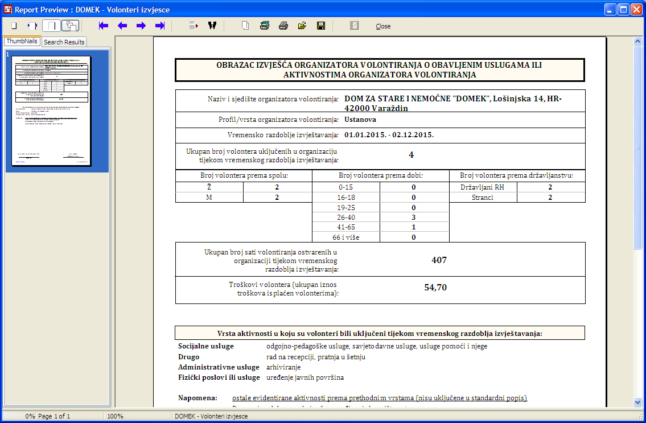Open a report file with folder icon
The width and height of the screenshot is (646, 423).
302,26
